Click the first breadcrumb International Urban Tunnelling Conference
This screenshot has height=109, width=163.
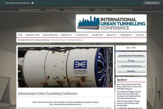[33, 40]
